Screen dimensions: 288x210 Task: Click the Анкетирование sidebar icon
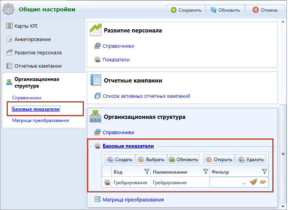pyautogui.click(x=9, y=39)
